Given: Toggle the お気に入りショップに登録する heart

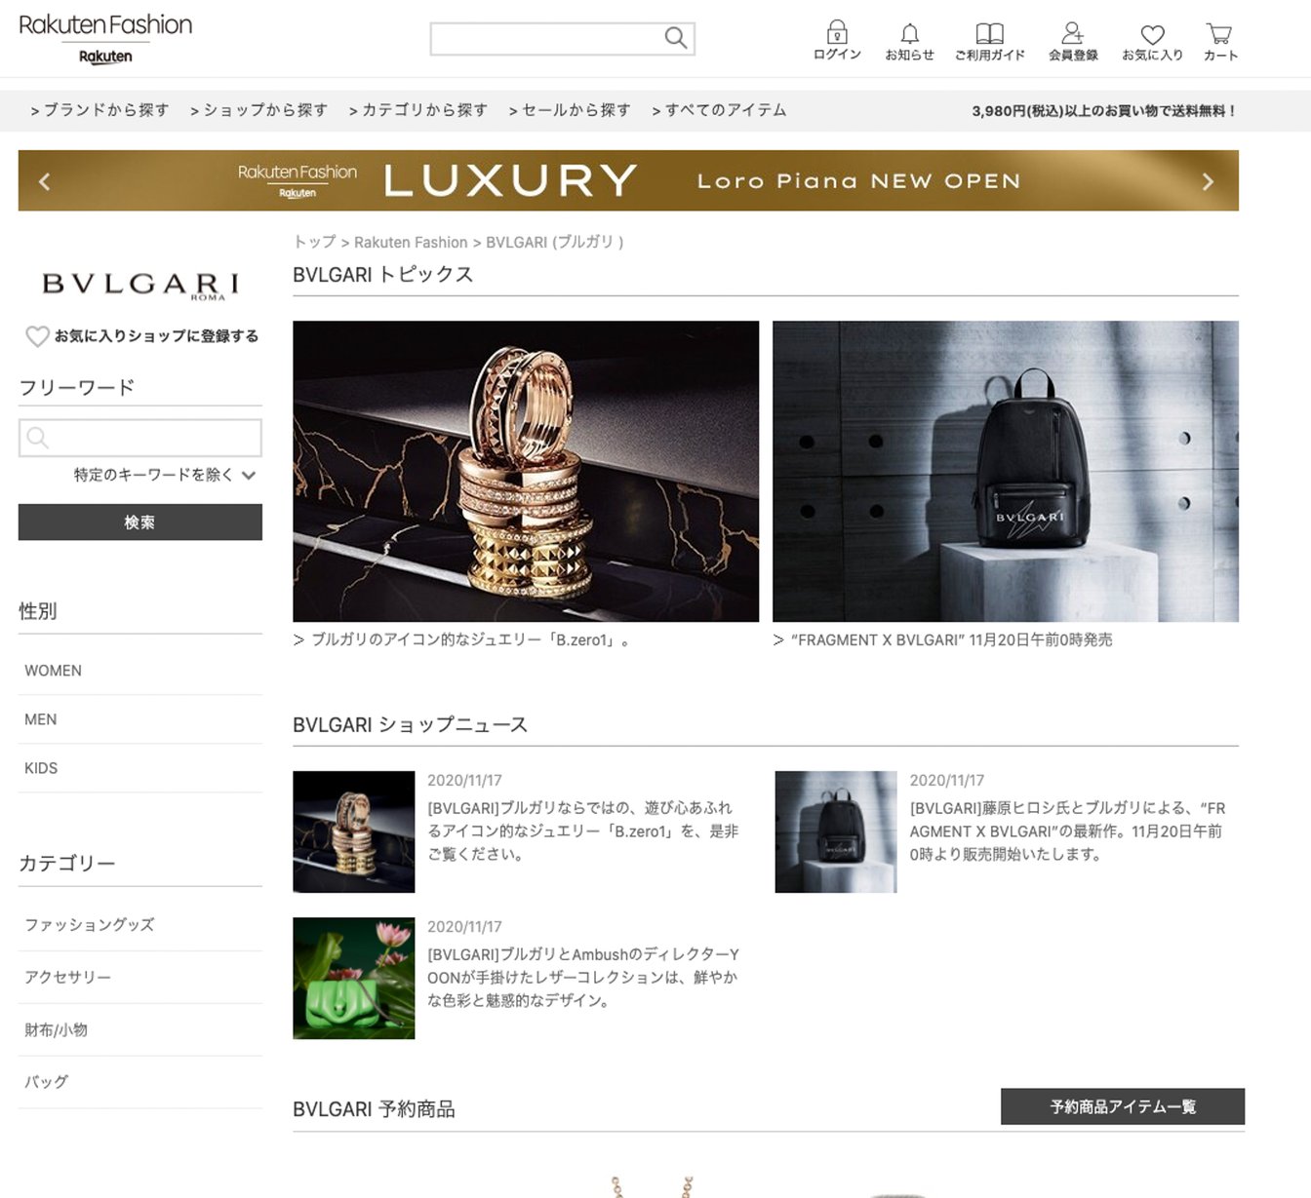Looking at the screenshot, I should pos(37,336).
